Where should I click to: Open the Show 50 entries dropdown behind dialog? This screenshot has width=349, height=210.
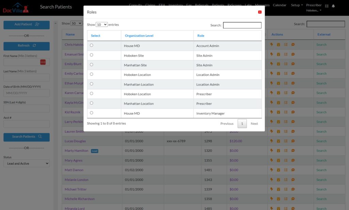[x=76, y=23]
